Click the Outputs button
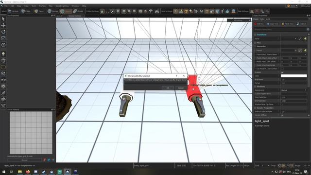Image resolution: width=311 pixels, height=175 pixels. click(x=301, y=24)
